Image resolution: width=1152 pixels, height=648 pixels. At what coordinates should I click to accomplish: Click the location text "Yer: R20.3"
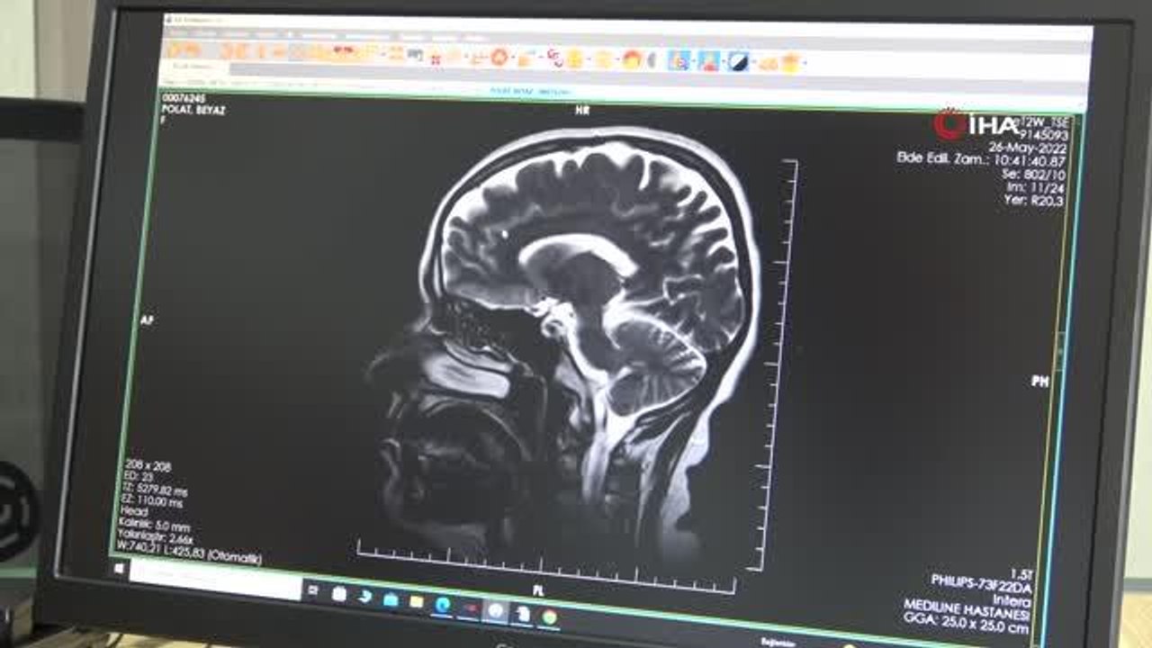pyautogui.click(x=1034, y=201)
